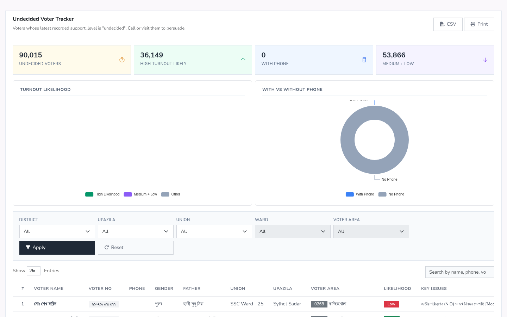
Task: Click the question mark icon on Undecided Voters
Action: point(122,60)
